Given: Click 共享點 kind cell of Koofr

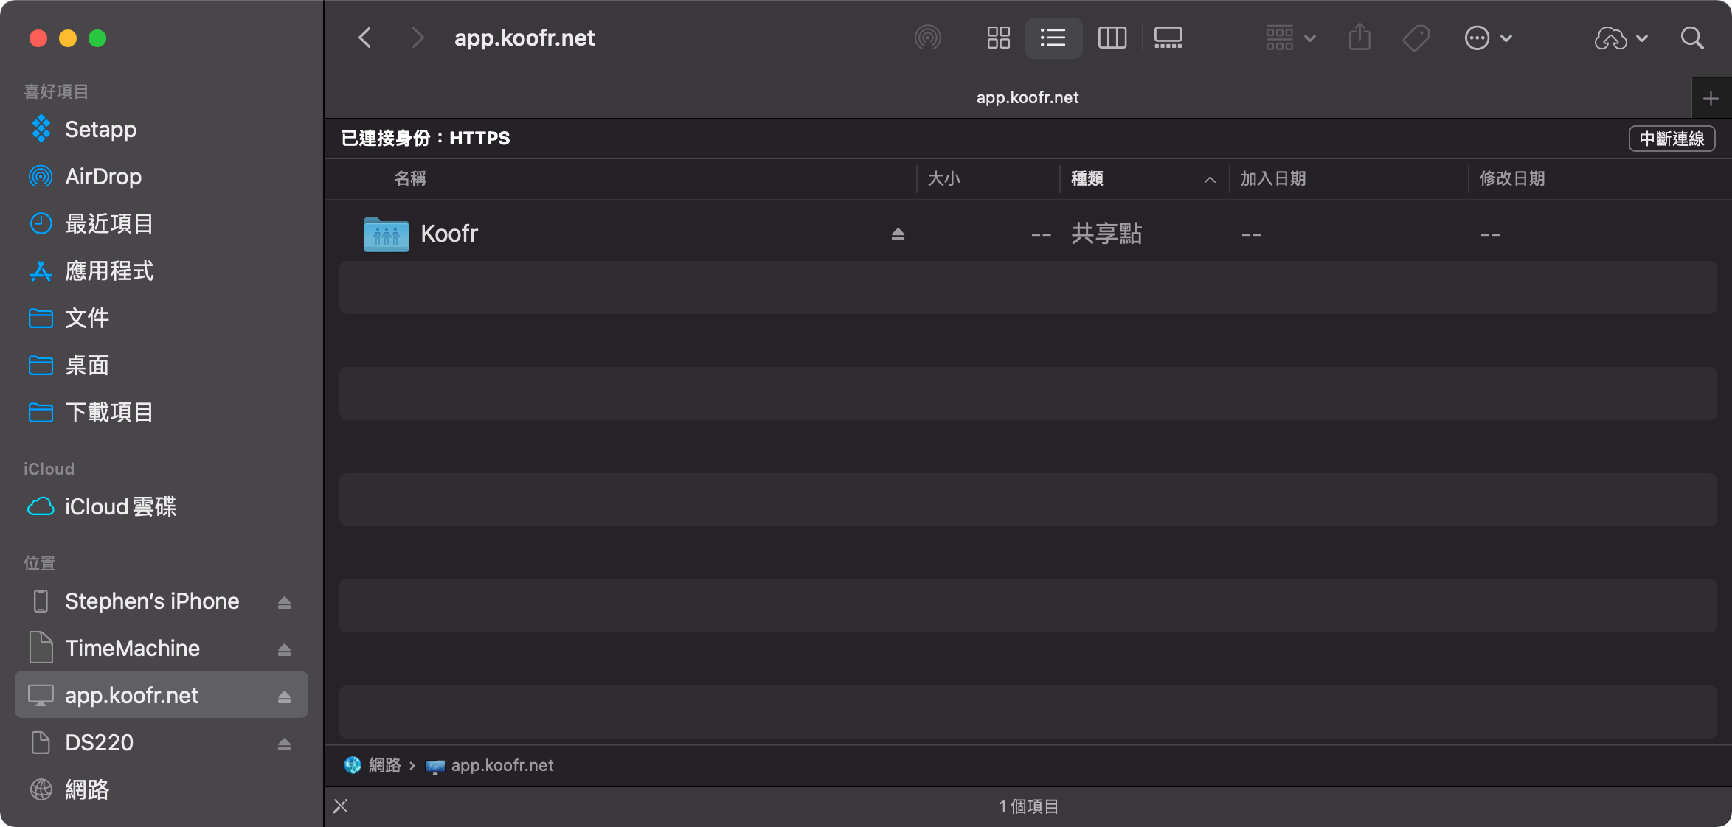Looking at the screenshot, I should click(x=1106, y=234).
